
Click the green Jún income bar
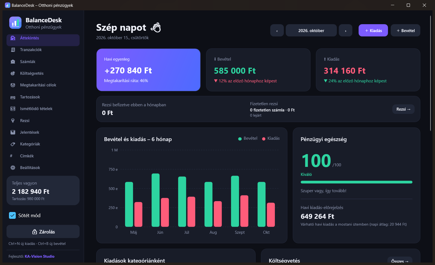coord(156,200)
